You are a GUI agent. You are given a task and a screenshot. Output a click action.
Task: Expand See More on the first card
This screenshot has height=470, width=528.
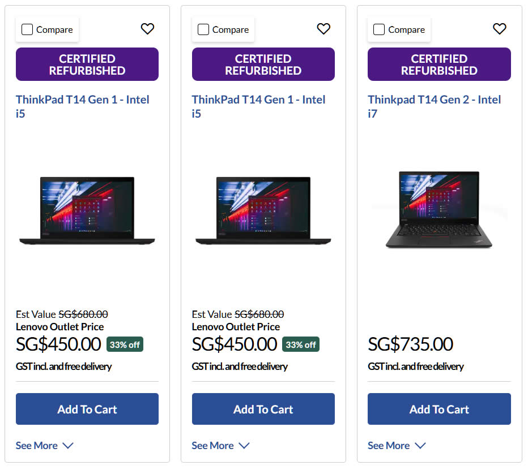(x=45, y=446)
